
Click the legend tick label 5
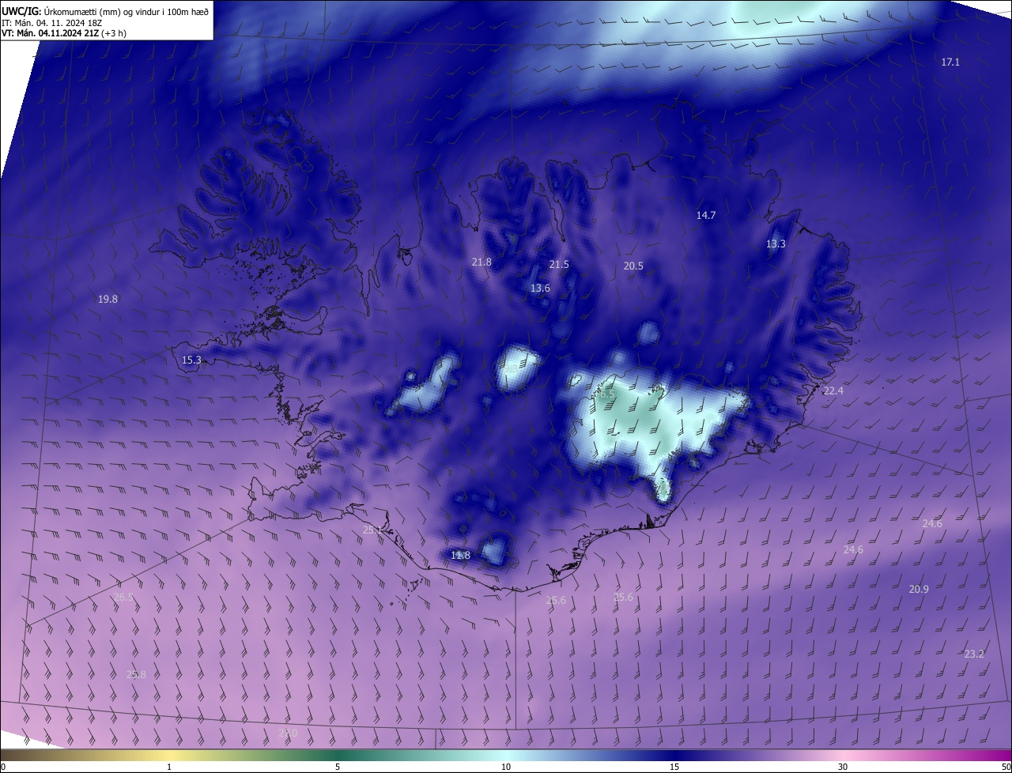coord(338,767)
